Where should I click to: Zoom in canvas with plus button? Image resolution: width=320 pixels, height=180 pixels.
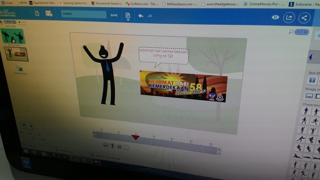tap(306, 32)
